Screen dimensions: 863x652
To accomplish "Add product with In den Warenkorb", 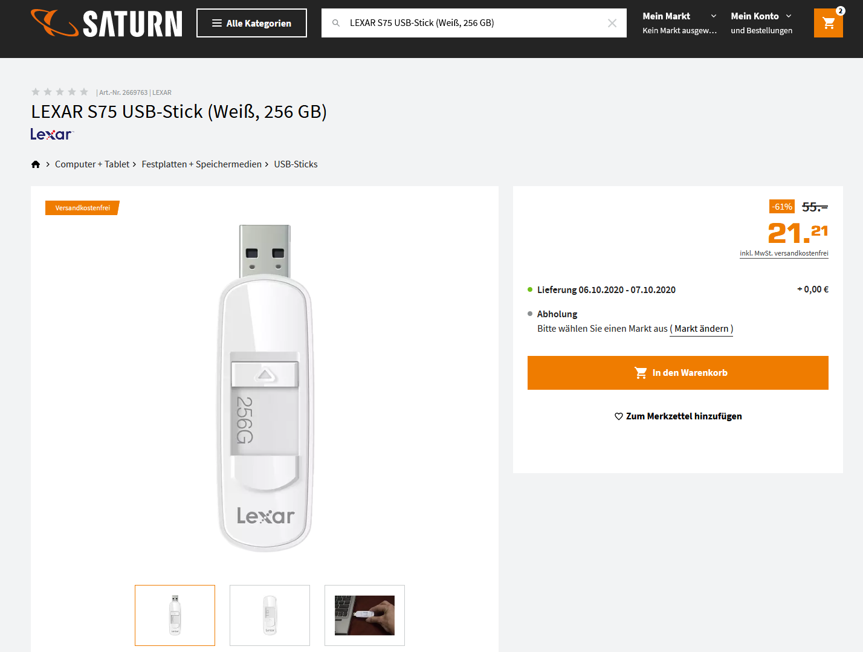I will pyautogui.click(x=677, y=373).
